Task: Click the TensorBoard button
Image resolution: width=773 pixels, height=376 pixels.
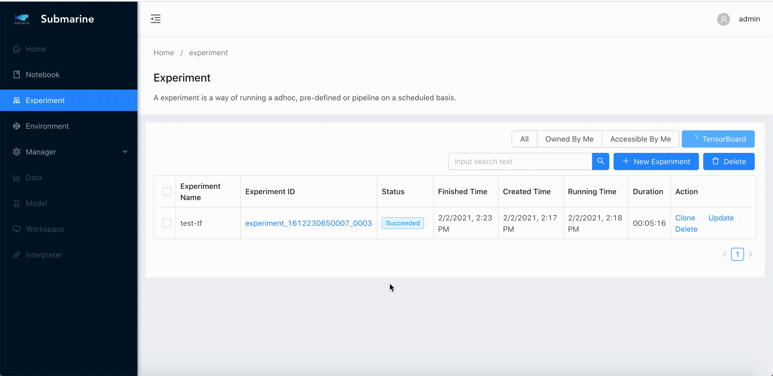Action: click(x=718, y=139)
